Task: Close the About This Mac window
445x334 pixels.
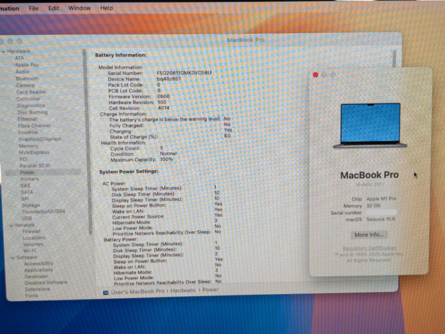Action: click(x=315, y=75)
